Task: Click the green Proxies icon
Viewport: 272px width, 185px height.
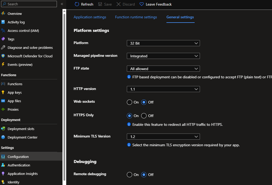Action: pyautogui.click(x=3, y=109)
